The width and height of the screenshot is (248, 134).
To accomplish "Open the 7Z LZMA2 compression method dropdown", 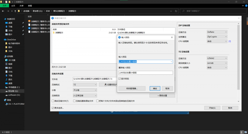I will click(217, 58).
